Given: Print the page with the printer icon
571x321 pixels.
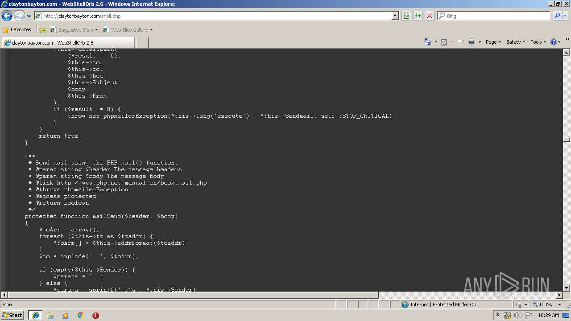Looking at the screenshot, I should point(472,42).
